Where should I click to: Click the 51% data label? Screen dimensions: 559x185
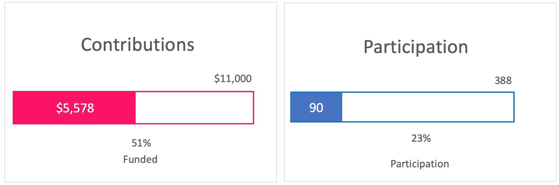click(x=141, y=143)
